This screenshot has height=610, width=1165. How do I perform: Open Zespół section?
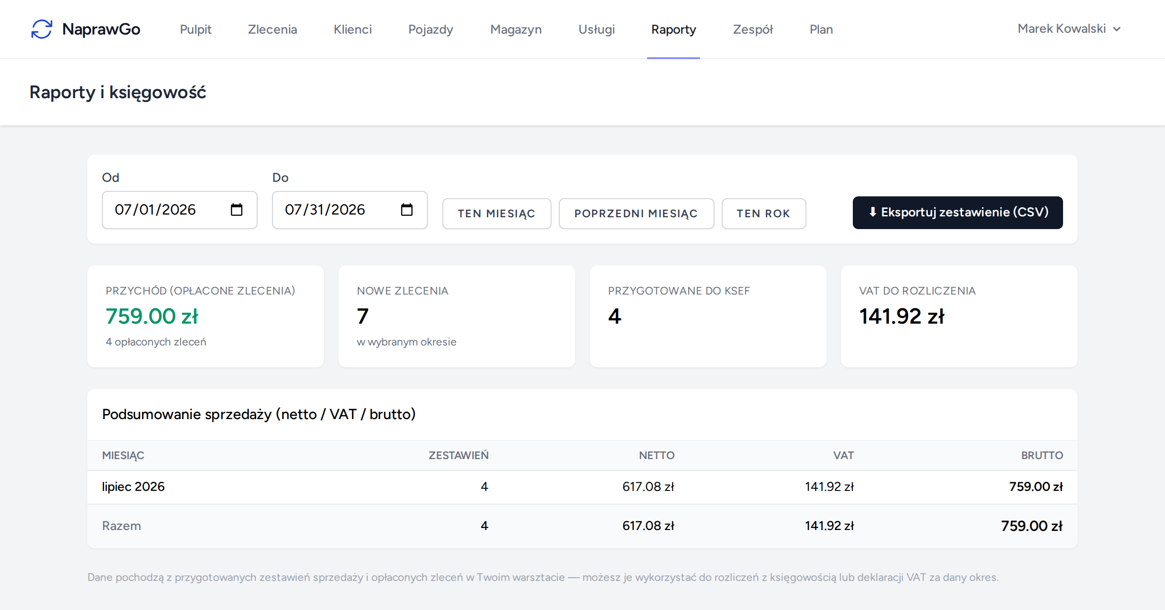(753, 29)
